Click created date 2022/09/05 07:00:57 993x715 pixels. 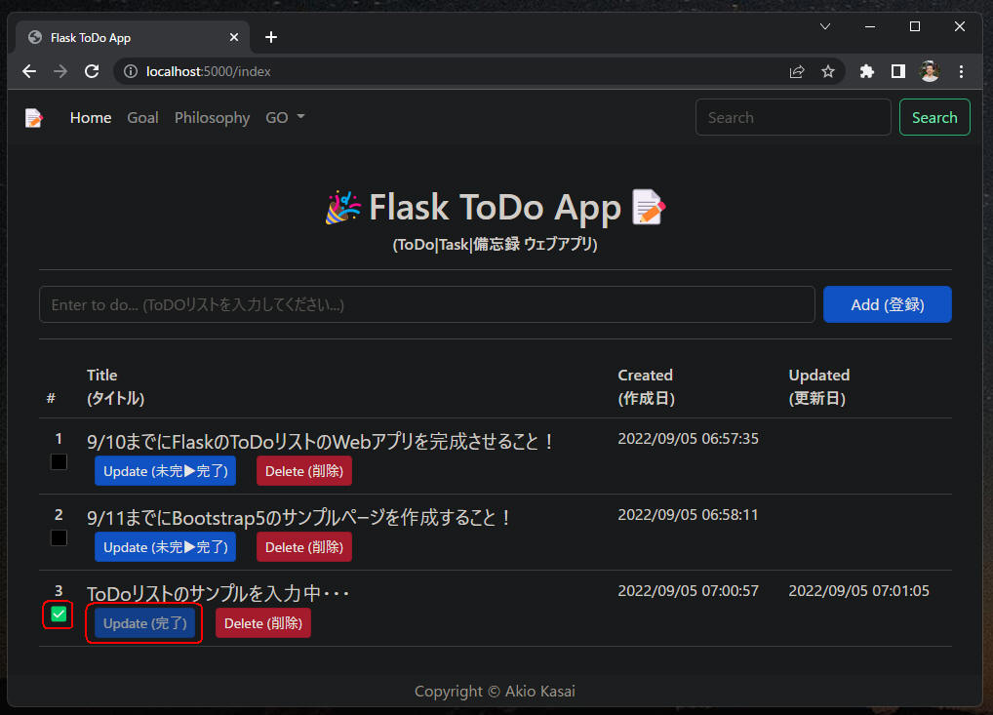689,591
